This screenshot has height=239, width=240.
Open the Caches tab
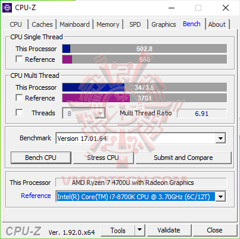[x=42, y=24]
